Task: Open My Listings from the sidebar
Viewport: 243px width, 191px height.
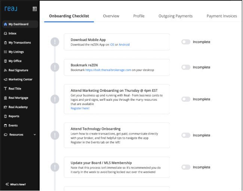Action: point(16,52)
